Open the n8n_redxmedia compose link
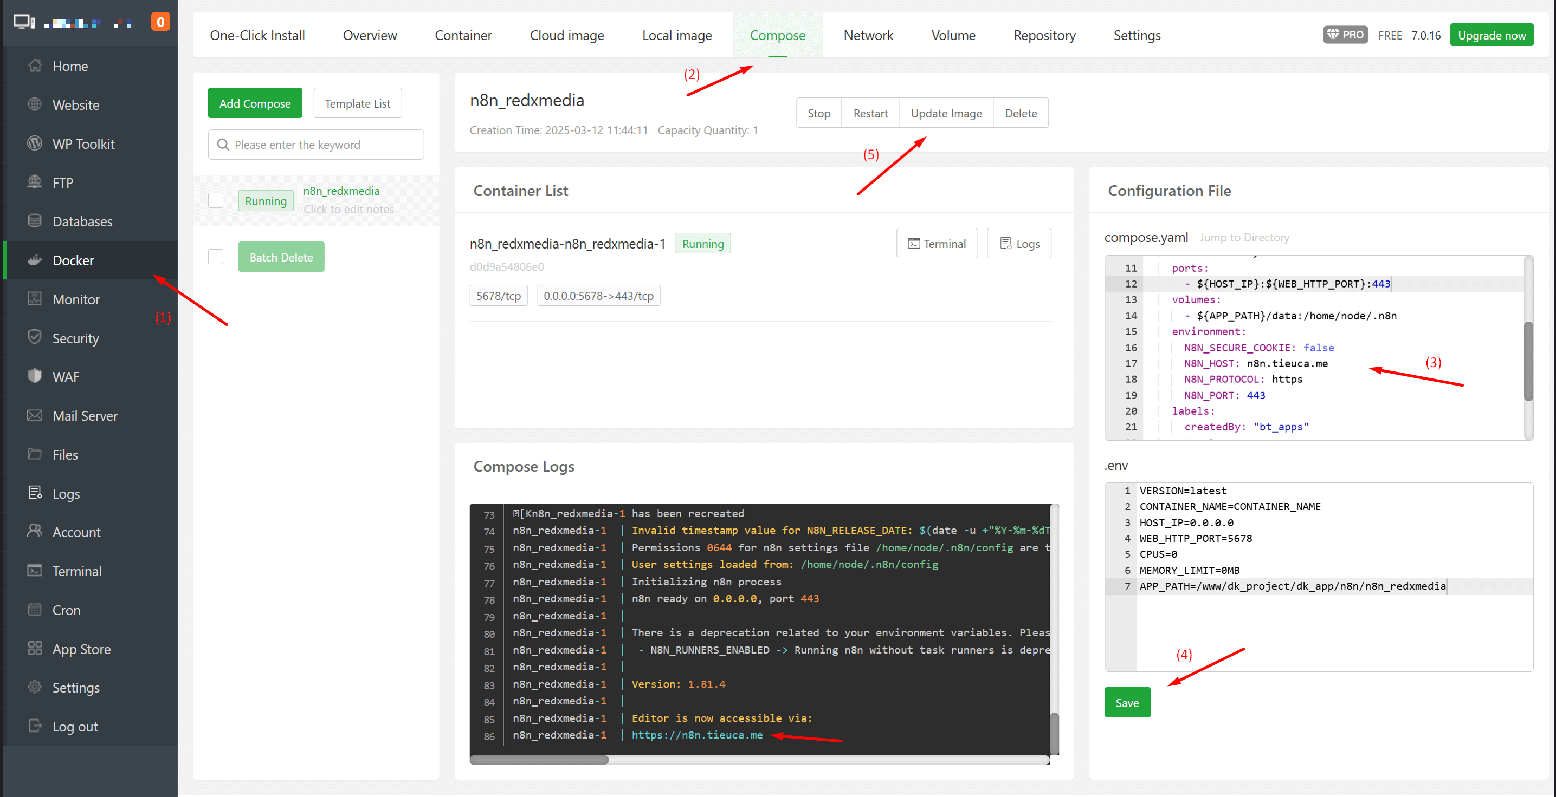 [341, 191]
